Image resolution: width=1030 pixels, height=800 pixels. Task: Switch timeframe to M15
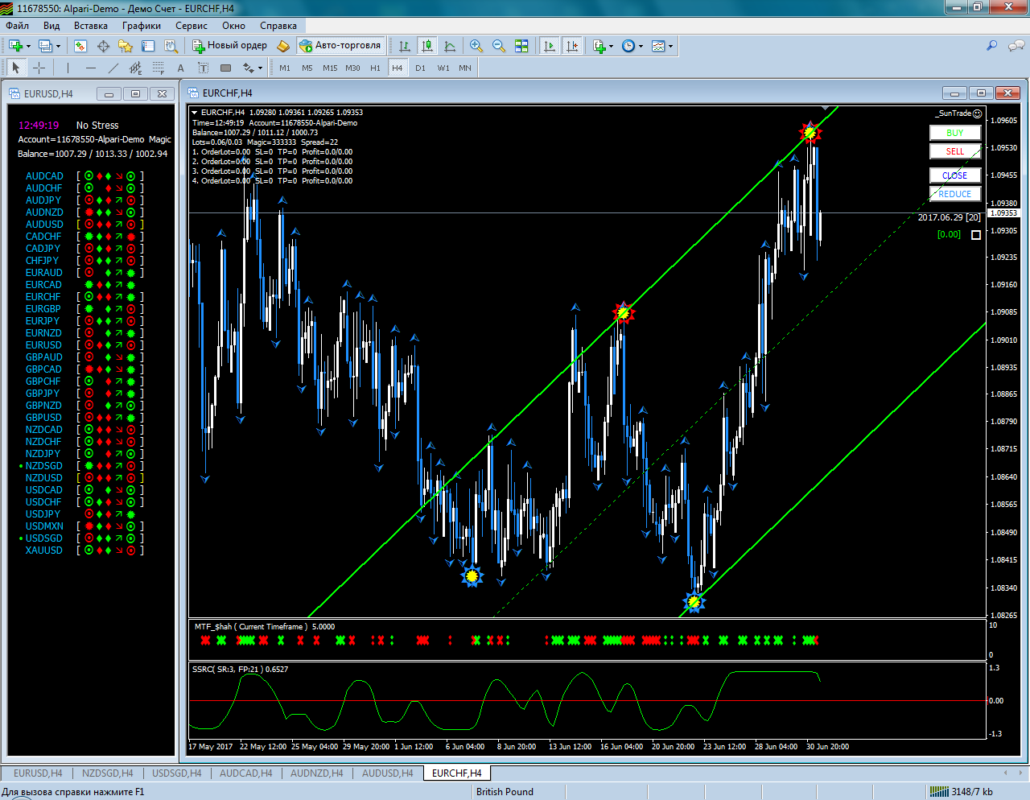pyautogui.click(x=330, y=68)
